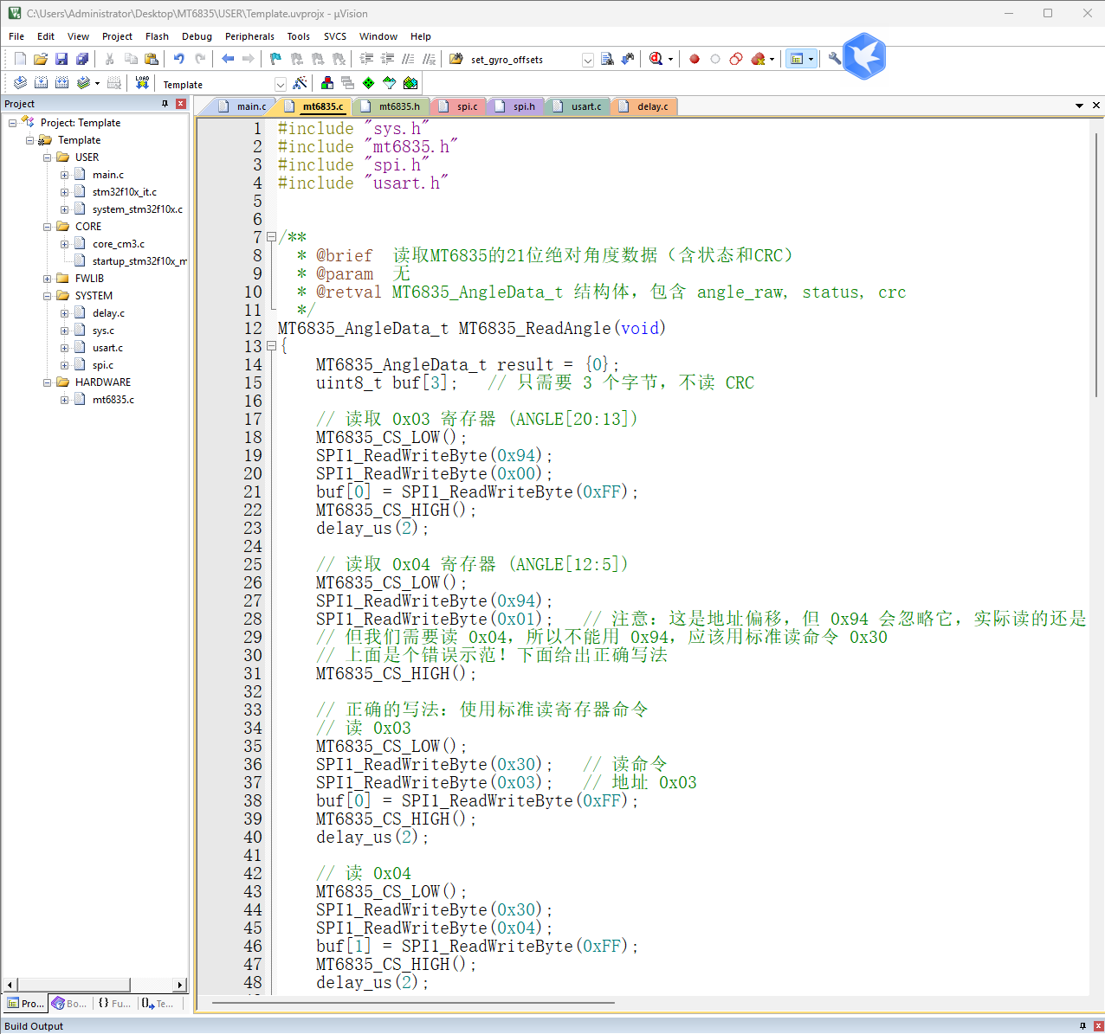Screen dimensions: 1105x1034
Task: Open the Configuration wrench icon
Action: (x=834, y=59)
